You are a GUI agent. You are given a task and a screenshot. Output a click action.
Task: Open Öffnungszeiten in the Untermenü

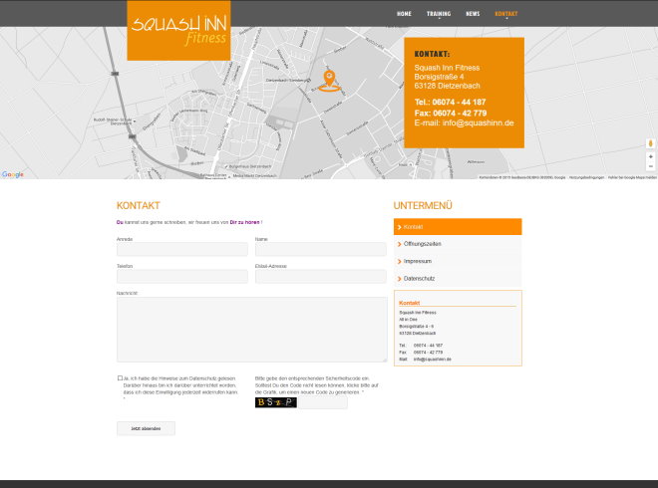click(458, 244)
